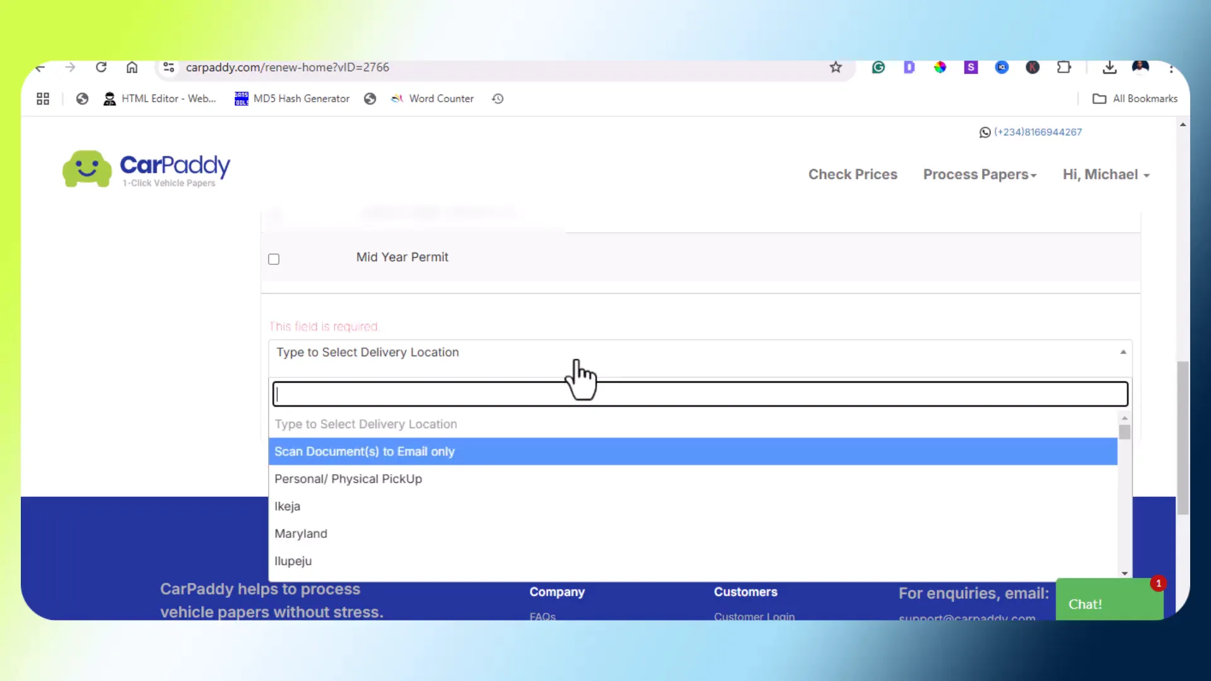Open the history clock bookmark icon
This screenshot has width=1211, height=681.
[498, 99]
